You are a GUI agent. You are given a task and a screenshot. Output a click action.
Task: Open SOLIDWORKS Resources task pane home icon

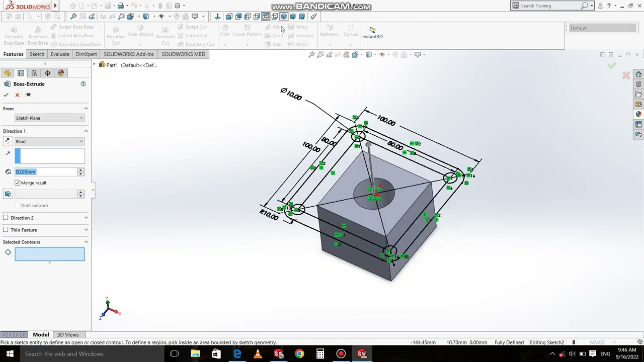pyautogui.click(x=638, y=74)
